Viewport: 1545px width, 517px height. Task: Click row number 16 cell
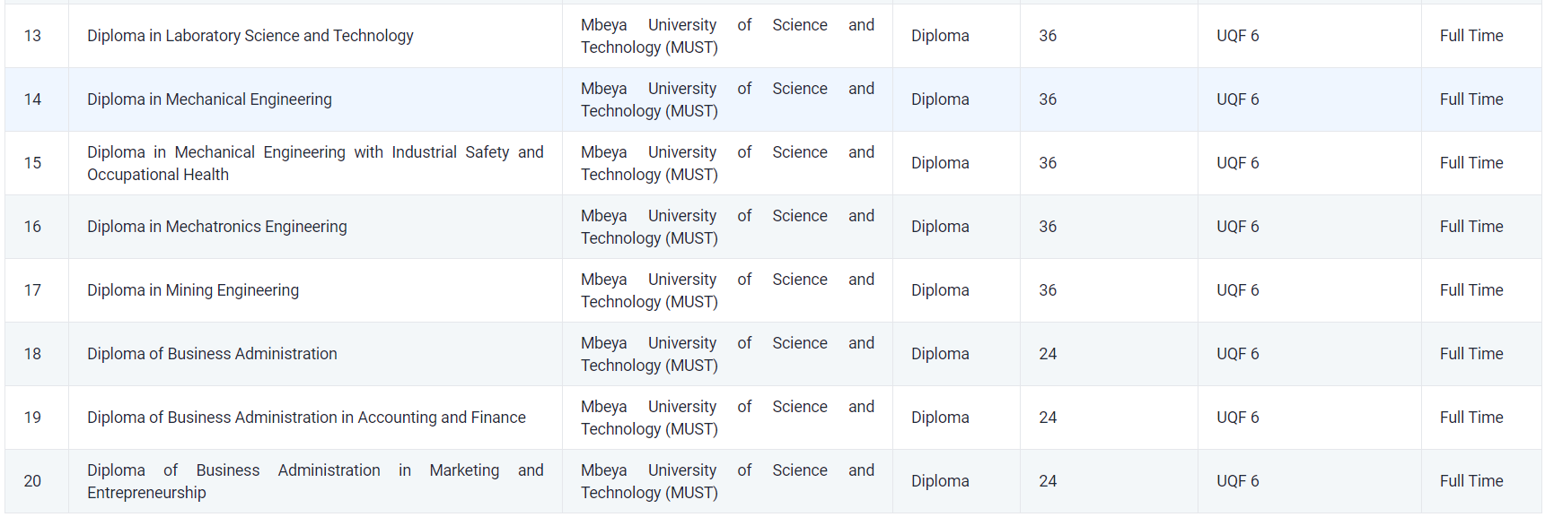pos(33,227)
